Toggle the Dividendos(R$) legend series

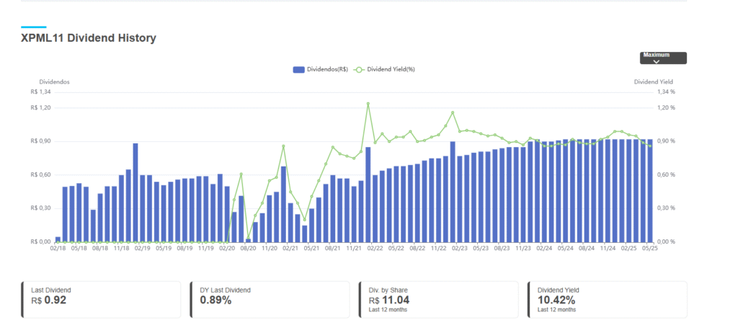321,69
